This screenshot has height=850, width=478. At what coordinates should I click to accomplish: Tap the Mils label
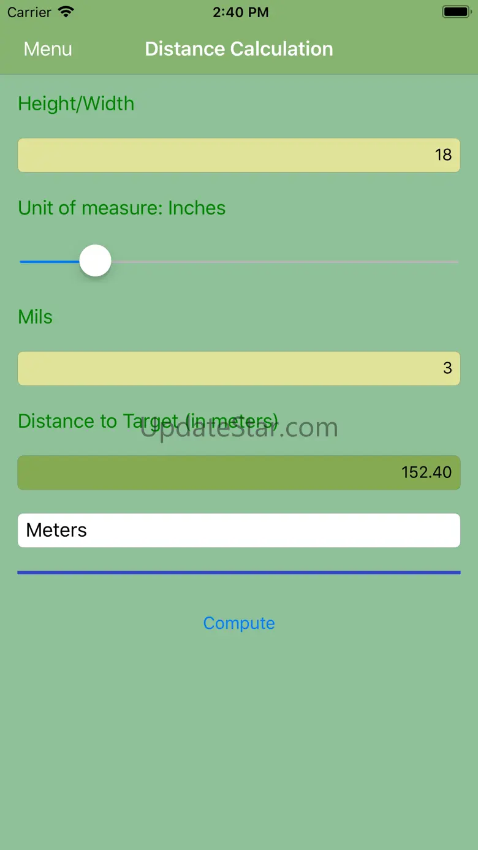(36, 317)
